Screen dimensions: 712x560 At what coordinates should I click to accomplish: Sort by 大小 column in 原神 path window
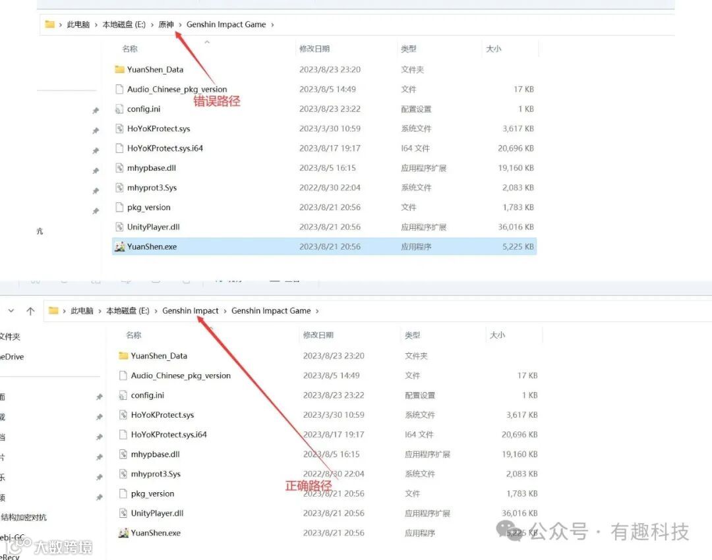[494, 49]
